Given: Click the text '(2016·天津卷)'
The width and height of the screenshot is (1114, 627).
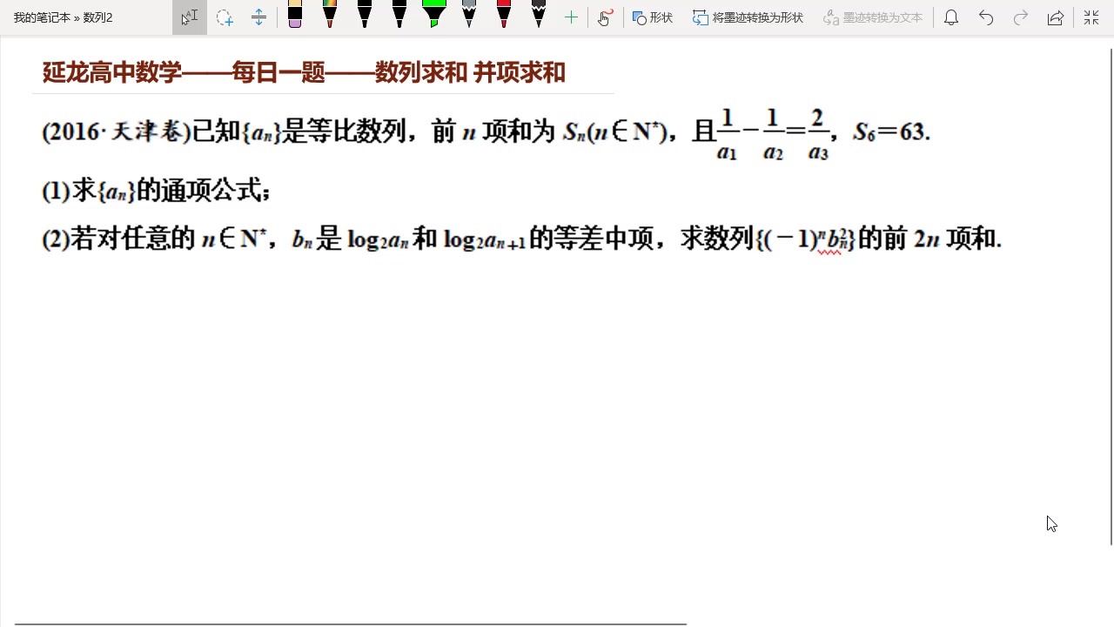Looking at the screenshot, I should coord(116,131).
